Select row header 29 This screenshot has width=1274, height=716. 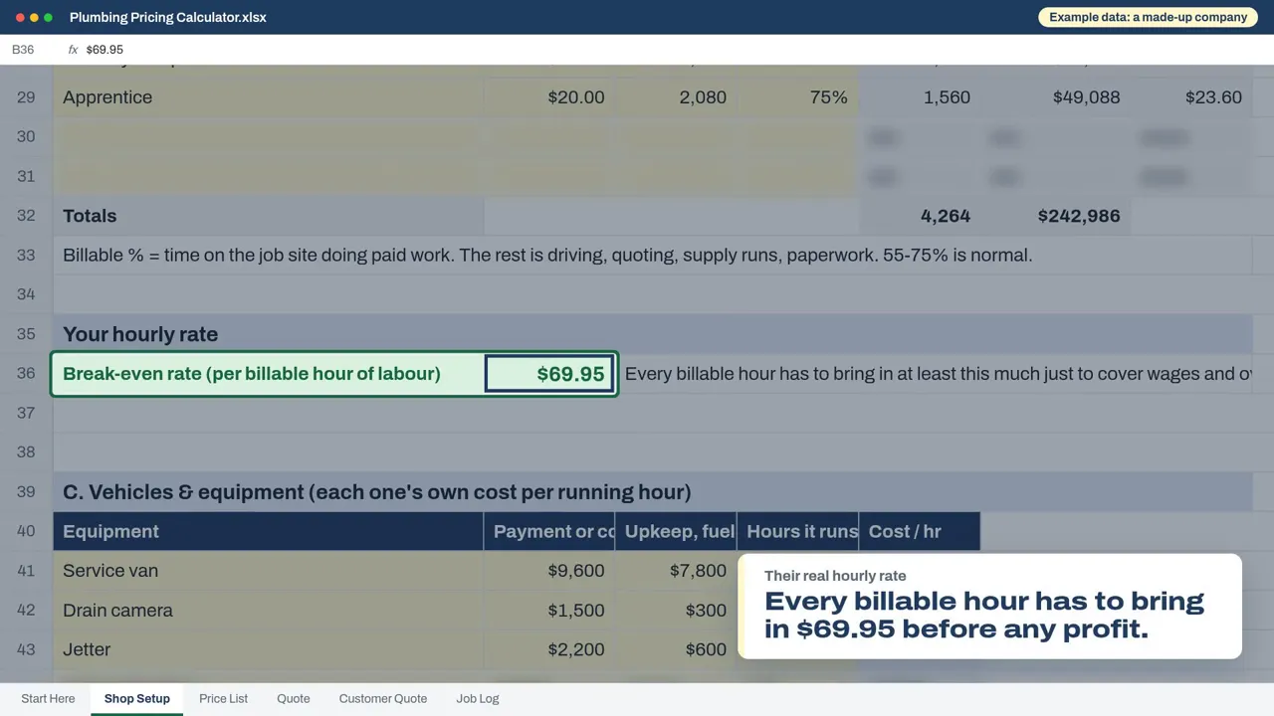click(26, 97)
